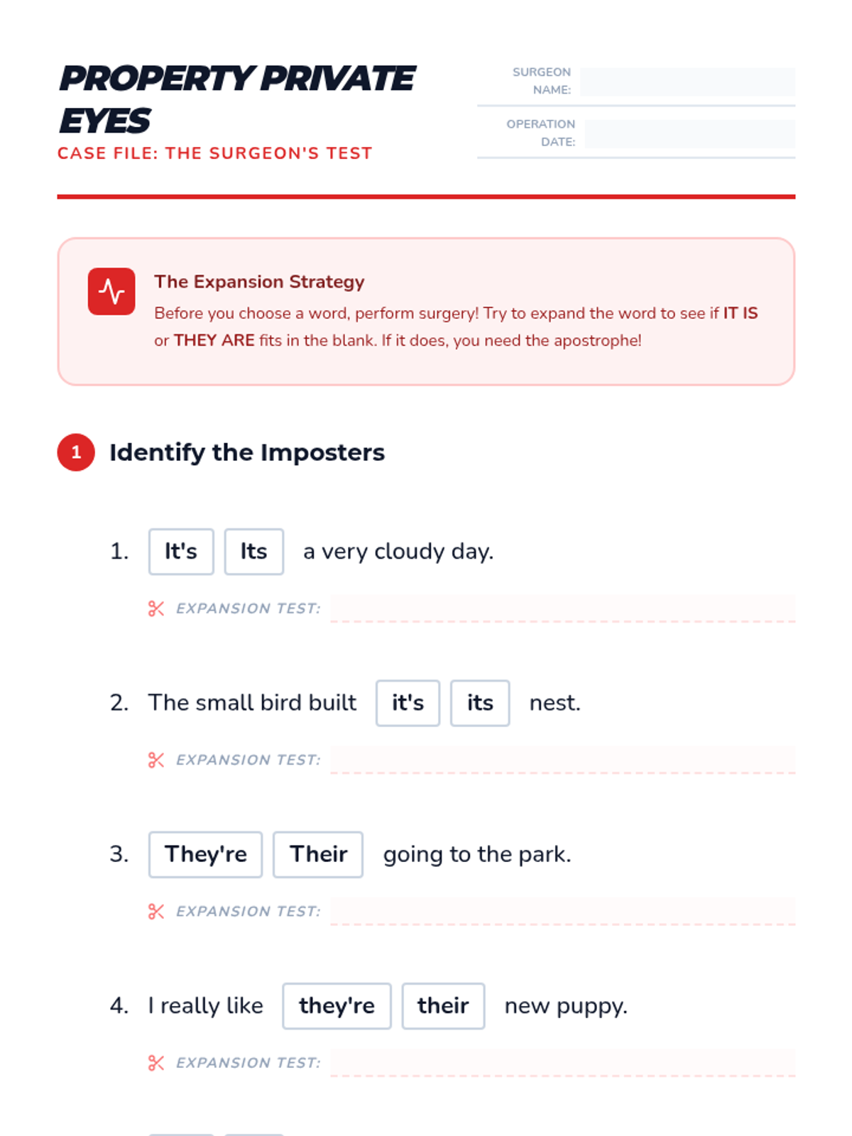Click the Operation Date input field
The width and height of the screenshot is (852, 1136).
coord(690,133)
